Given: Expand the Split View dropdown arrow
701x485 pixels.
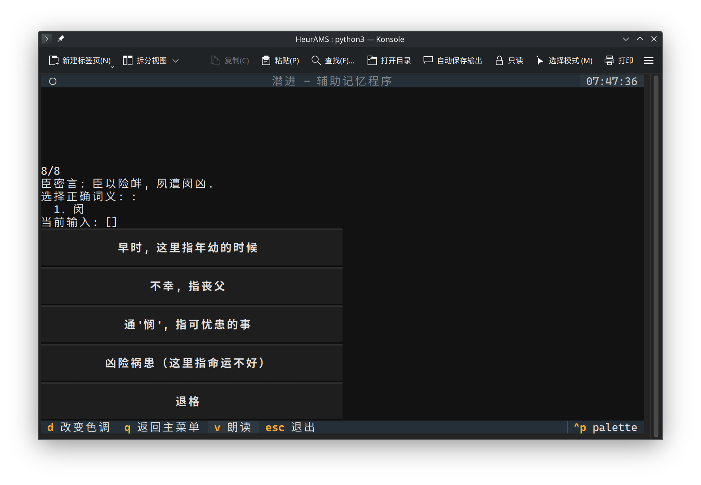Looking at the screenshot, I should pyautogui.click(x=176, y=61).
